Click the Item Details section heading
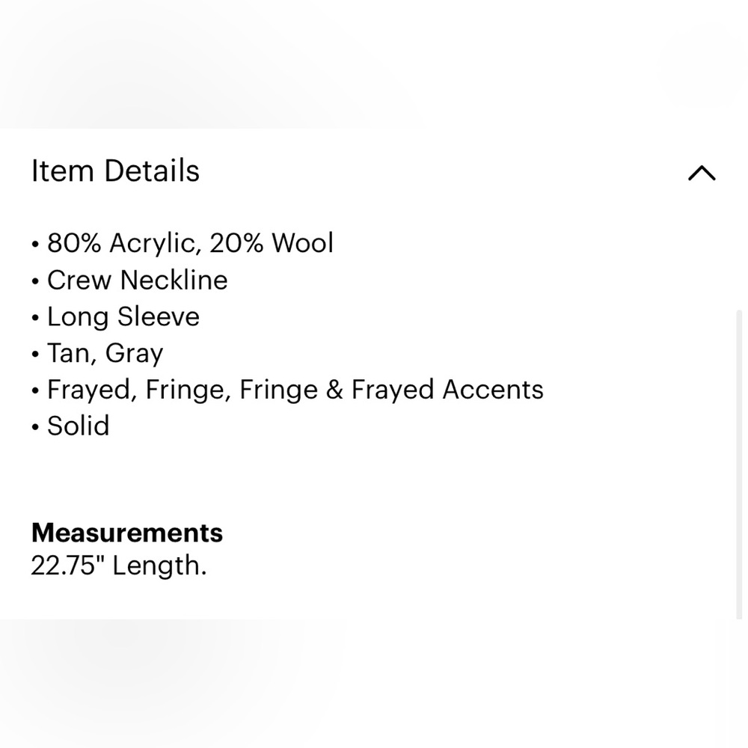The image size is (748, 748). [115, 171]
